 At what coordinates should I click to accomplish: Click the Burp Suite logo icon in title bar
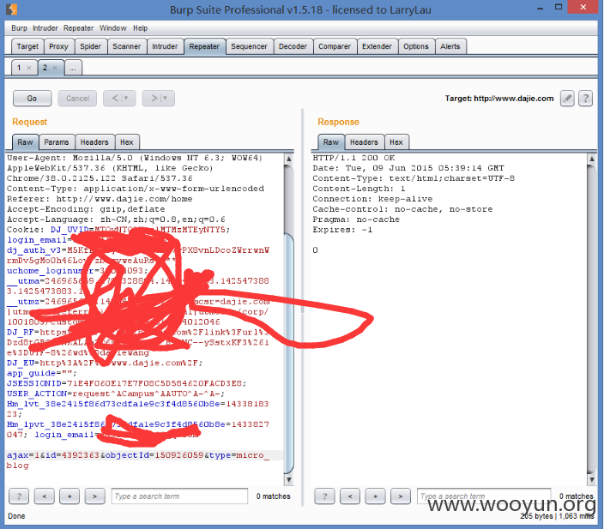[11, 9]
